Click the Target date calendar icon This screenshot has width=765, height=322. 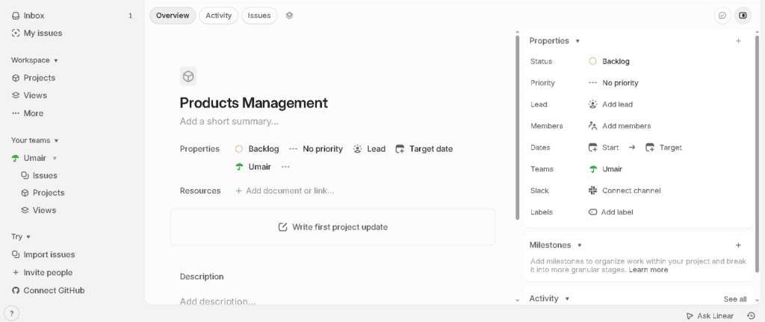click(x=400, y=149)
